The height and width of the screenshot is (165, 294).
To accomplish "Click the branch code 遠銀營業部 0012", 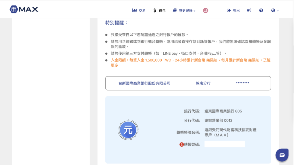I will (x=218, y=120).
